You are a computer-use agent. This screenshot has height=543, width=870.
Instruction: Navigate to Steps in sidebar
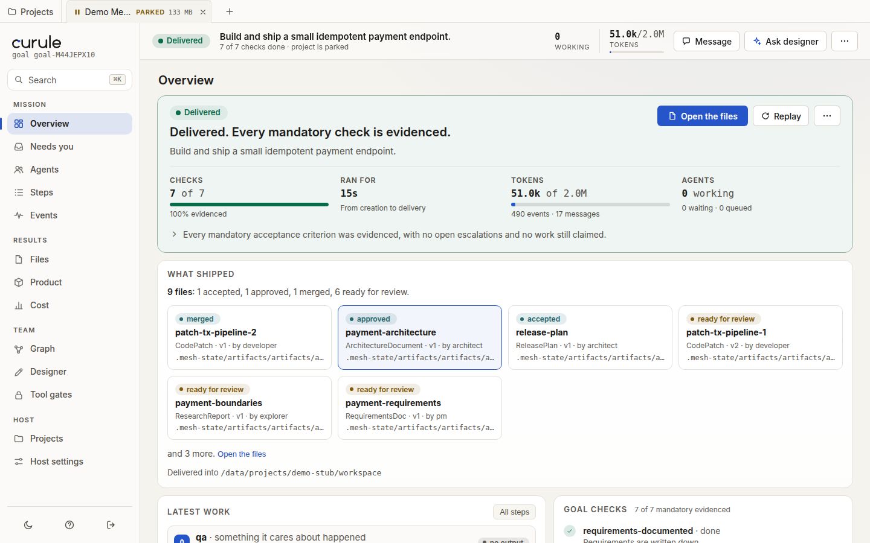(69, 192)
